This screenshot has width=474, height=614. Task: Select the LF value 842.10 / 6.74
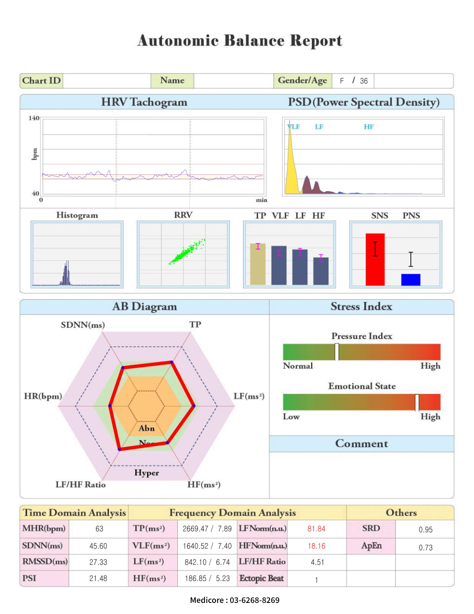207,562
